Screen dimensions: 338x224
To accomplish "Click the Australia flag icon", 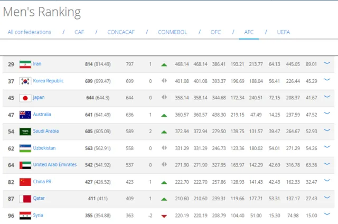I will pos(25,115).
